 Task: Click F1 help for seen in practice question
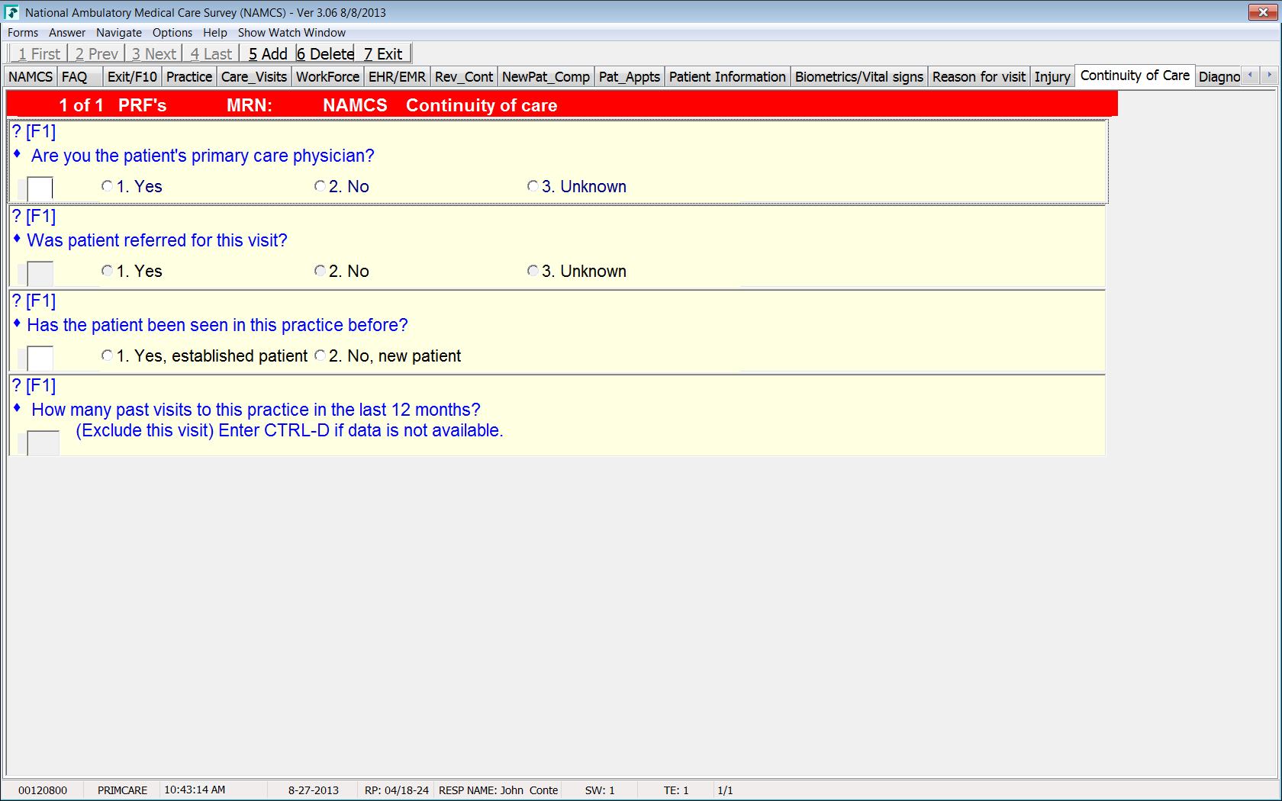click(34, 301)
